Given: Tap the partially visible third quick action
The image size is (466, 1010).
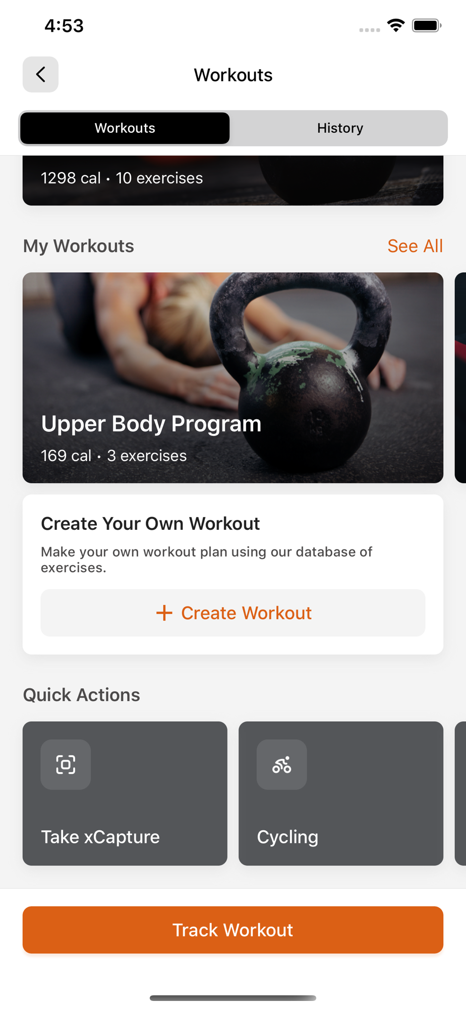Looking at the screenshot, I should click(460, 793).
